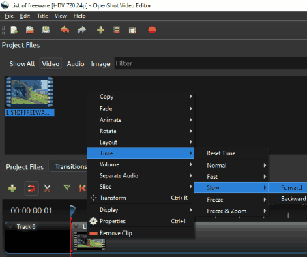307x257 pixels.
Task: Click the blue timeline playhead marker
Action: (x=73, y=211)
